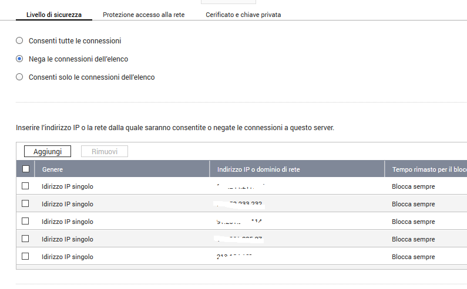Select the fourth IP entry row checkbox
Viewport: 467px width, 289px height.
(25, 239)
